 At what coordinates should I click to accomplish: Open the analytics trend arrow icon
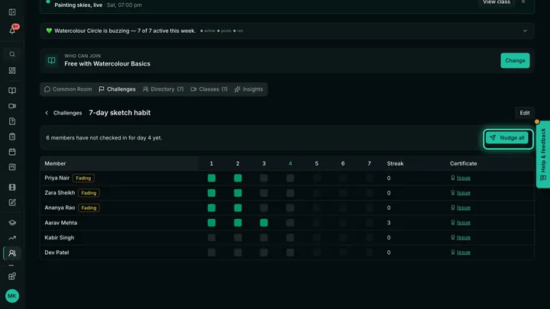point(12,238)
